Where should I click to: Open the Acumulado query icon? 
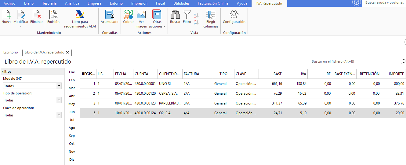(x=110, y=15)
